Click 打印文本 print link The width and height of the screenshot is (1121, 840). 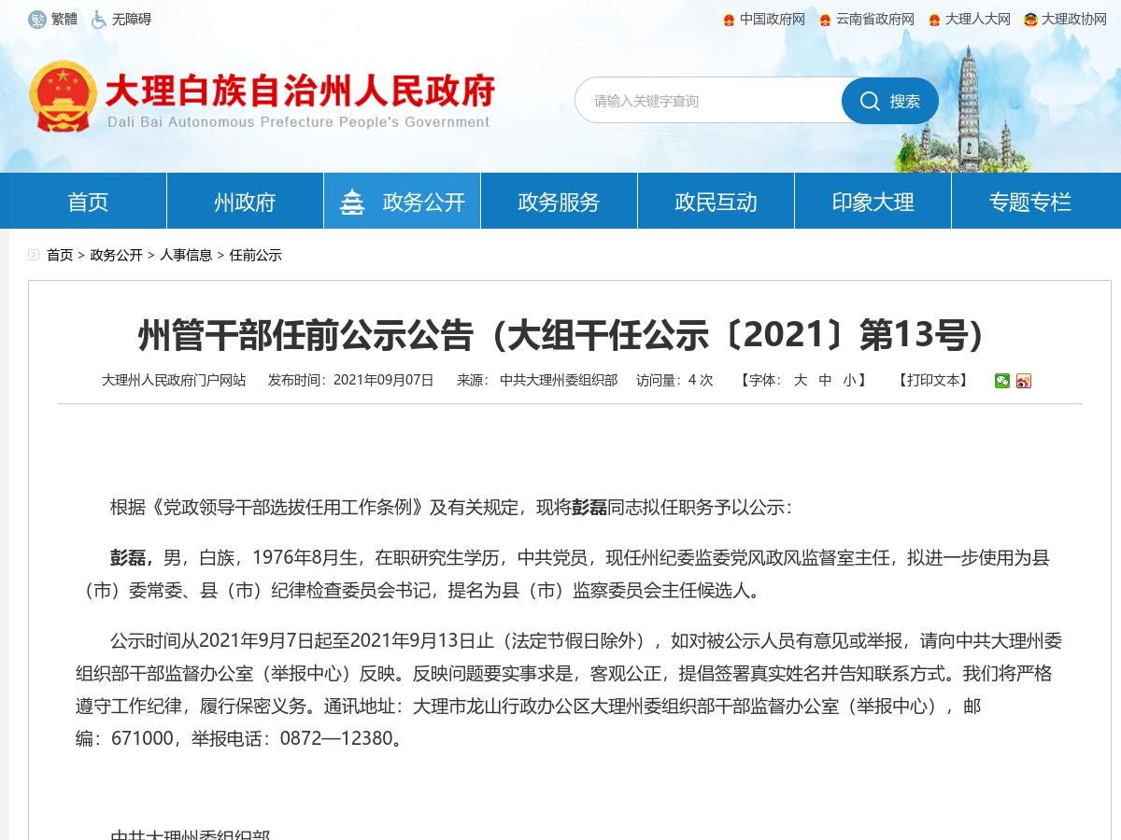[932, 380]
